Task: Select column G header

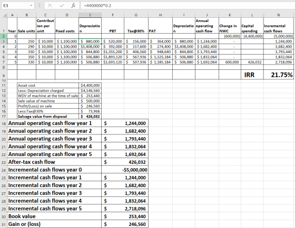Action: [136, 15]
